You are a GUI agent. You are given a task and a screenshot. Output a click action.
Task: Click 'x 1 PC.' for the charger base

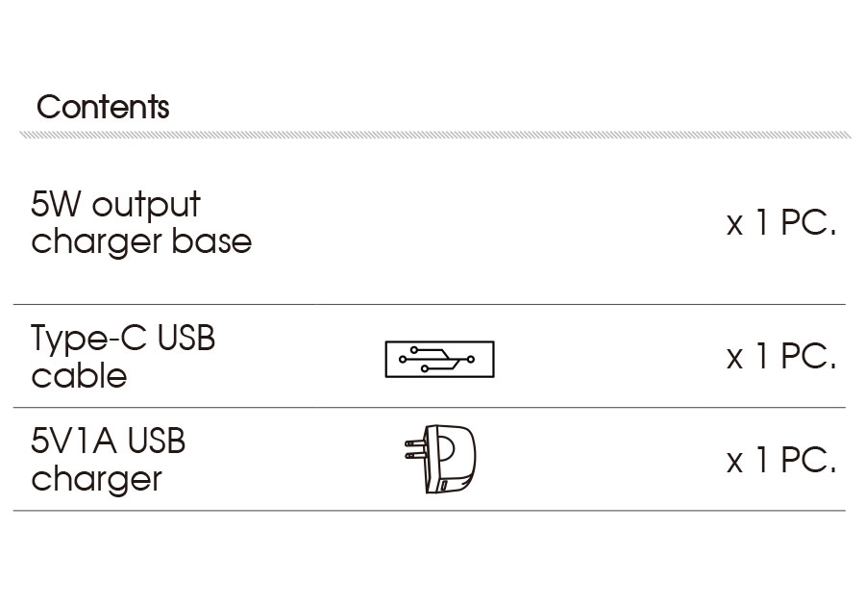(x=780, y=224)
